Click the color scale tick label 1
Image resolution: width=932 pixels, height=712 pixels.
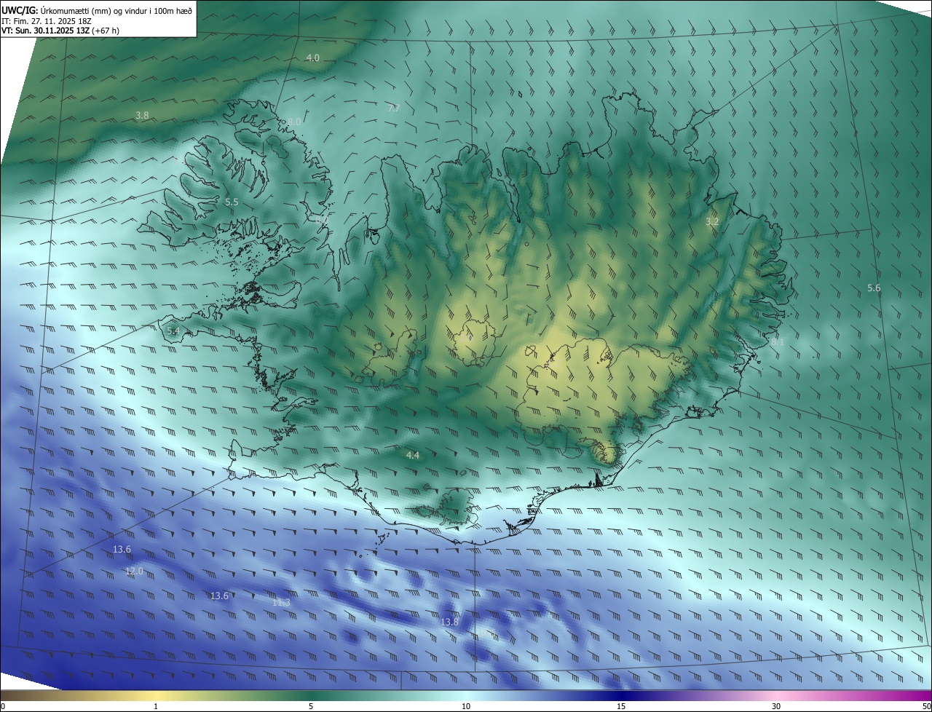coord(156,706)
